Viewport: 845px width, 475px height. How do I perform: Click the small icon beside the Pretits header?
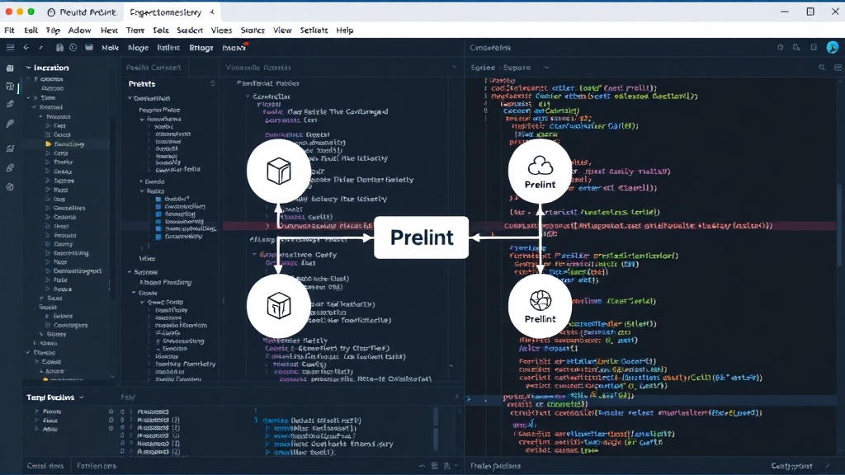click(212, 83)
